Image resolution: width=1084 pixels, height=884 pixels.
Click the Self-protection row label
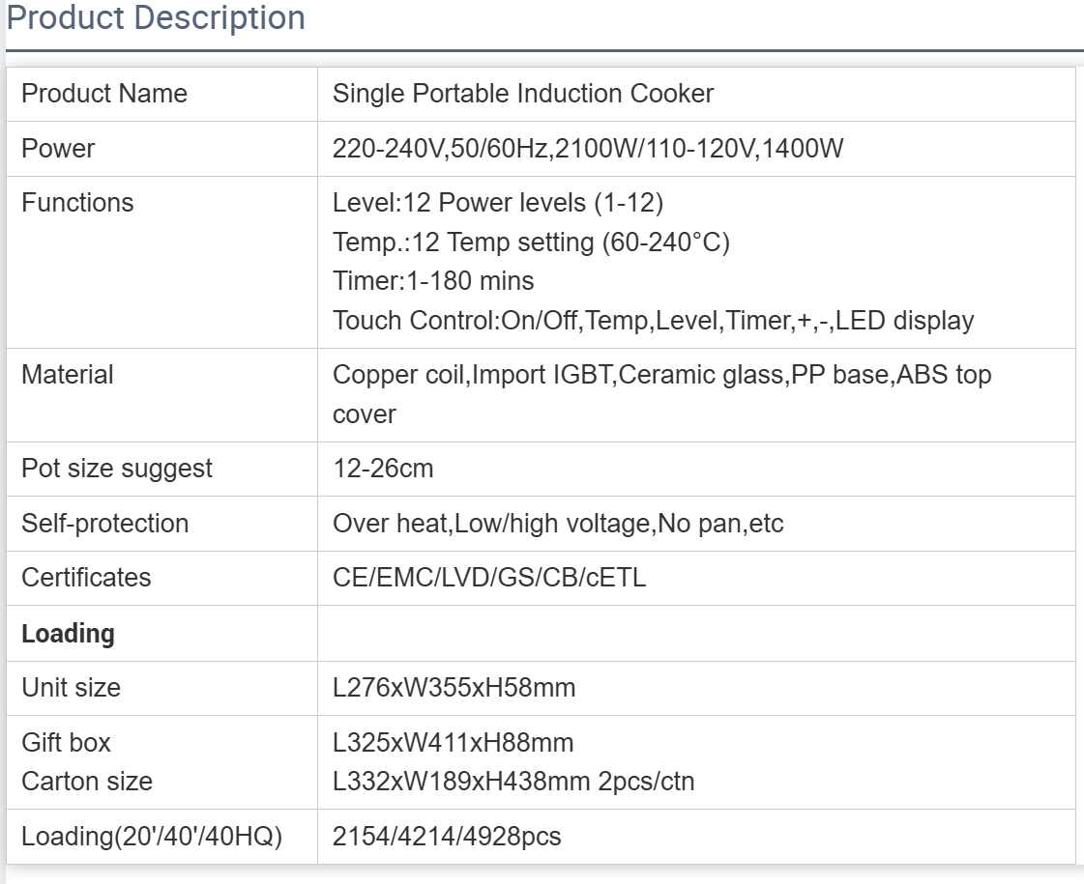(x=104, y=524)
